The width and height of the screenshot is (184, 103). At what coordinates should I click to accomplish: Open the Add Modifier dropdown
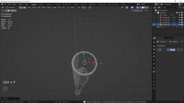(170, 46)
